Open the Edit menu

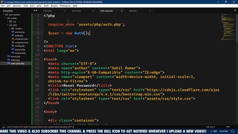[x=9, y=6]
